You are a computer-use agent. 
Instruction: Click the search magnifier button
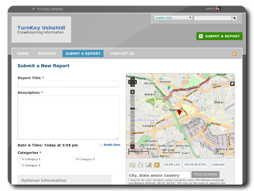[x=235, y=18]
